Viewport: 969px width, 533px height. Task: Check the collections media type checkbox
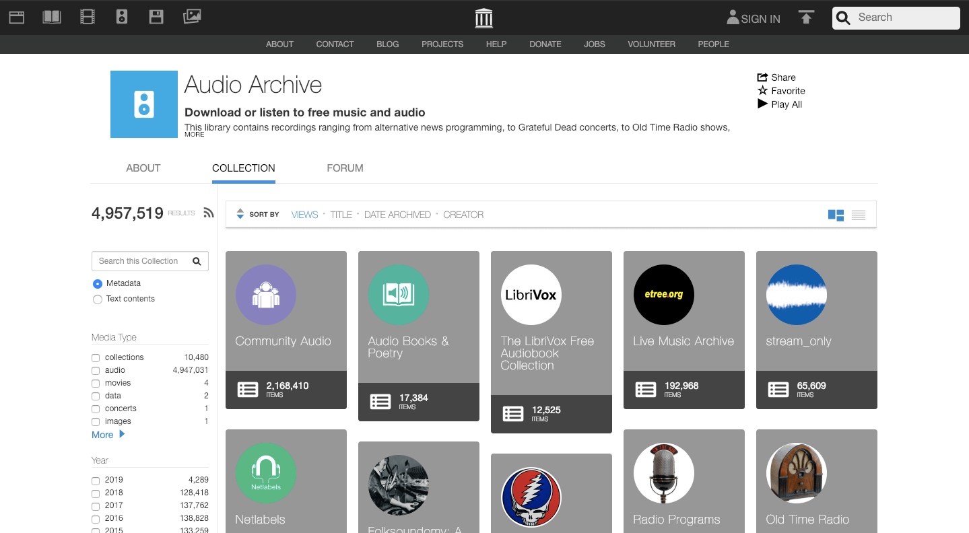[96, 358]
